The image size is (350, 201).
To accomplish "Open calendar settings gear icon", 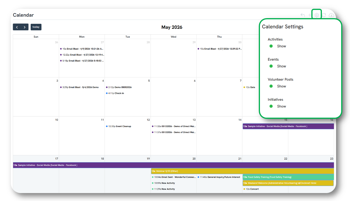I will point(316,15).
